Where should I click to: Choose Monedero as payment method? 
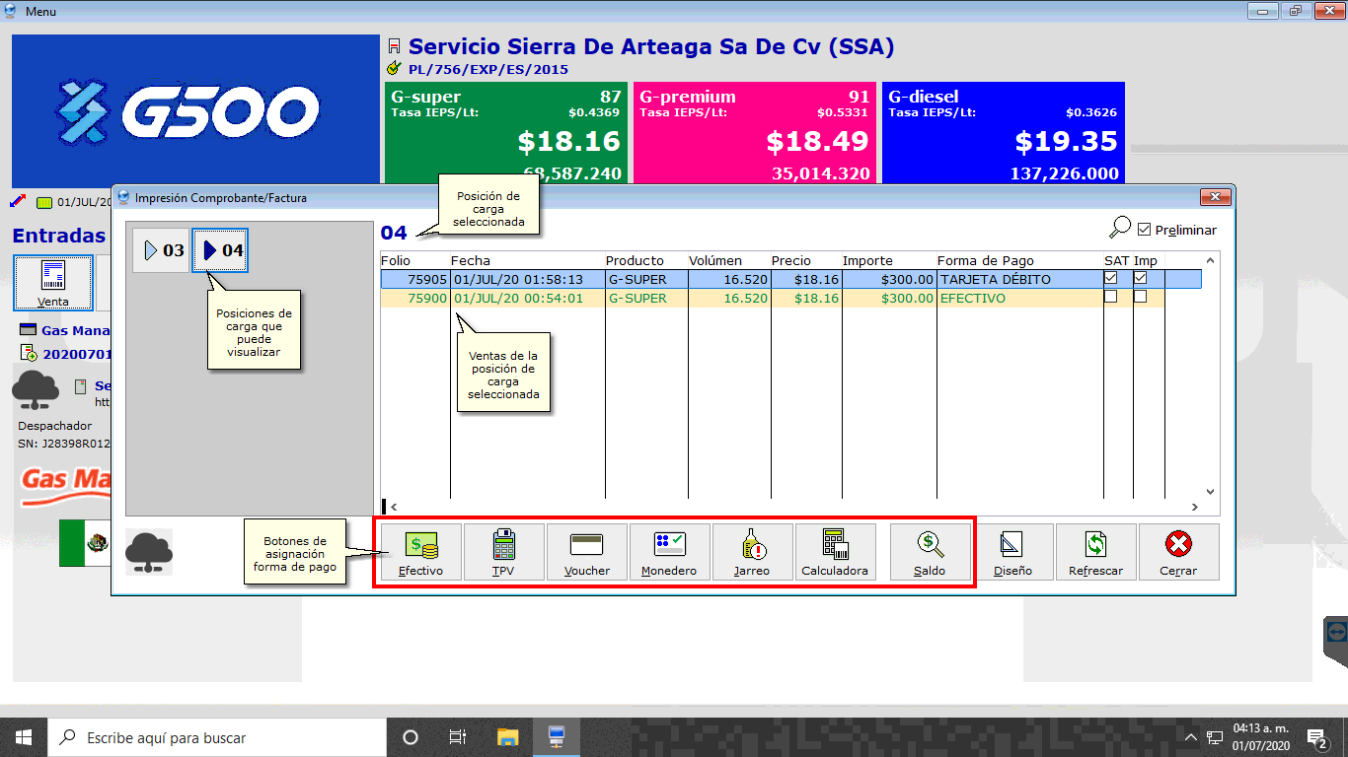point(669,552)
